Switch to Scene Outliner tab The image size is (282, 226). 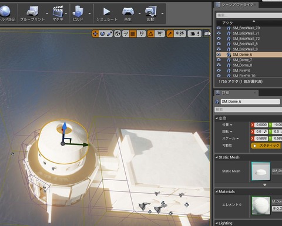click(237, 5)
